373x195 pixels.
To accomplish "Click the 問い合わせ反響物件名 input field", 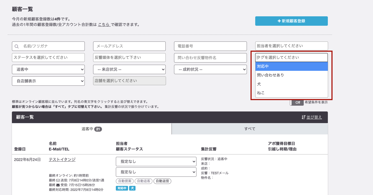I will pyautogui.click(x=210, y=58).
